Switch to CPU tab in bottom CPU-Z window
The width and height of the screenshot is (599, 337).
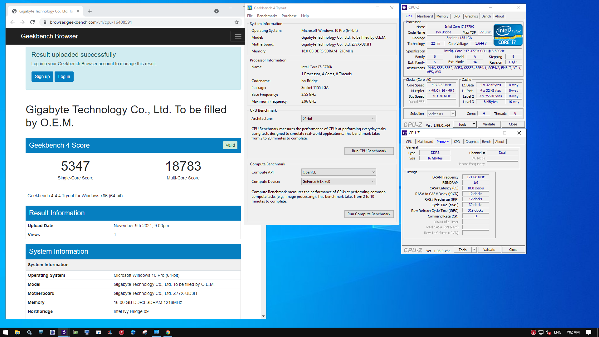click(x=409, y=142)
